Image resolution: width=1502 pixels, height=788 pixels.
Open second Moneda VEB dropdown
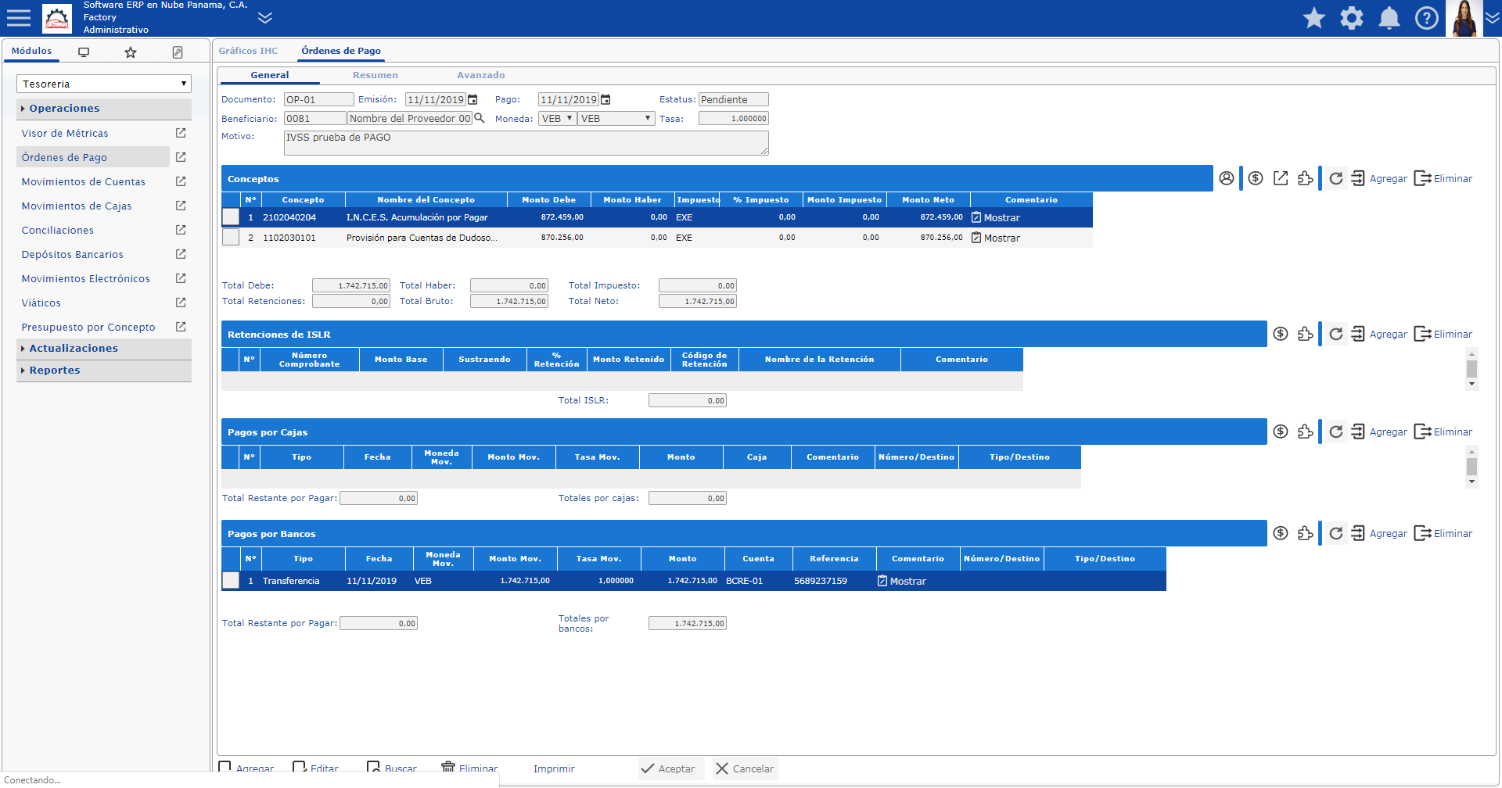click(616, 119)
